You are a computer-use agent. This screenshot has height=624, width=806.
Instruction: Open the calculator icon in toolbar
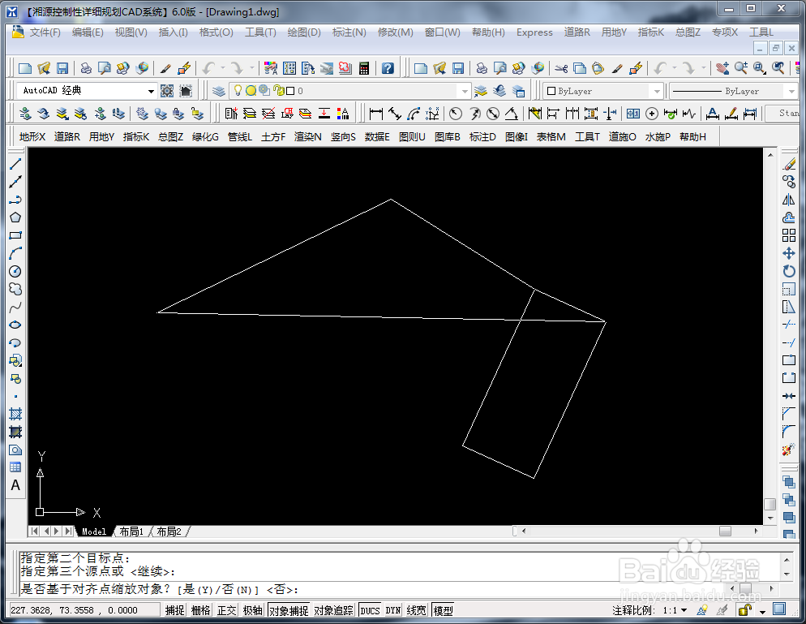364,68
